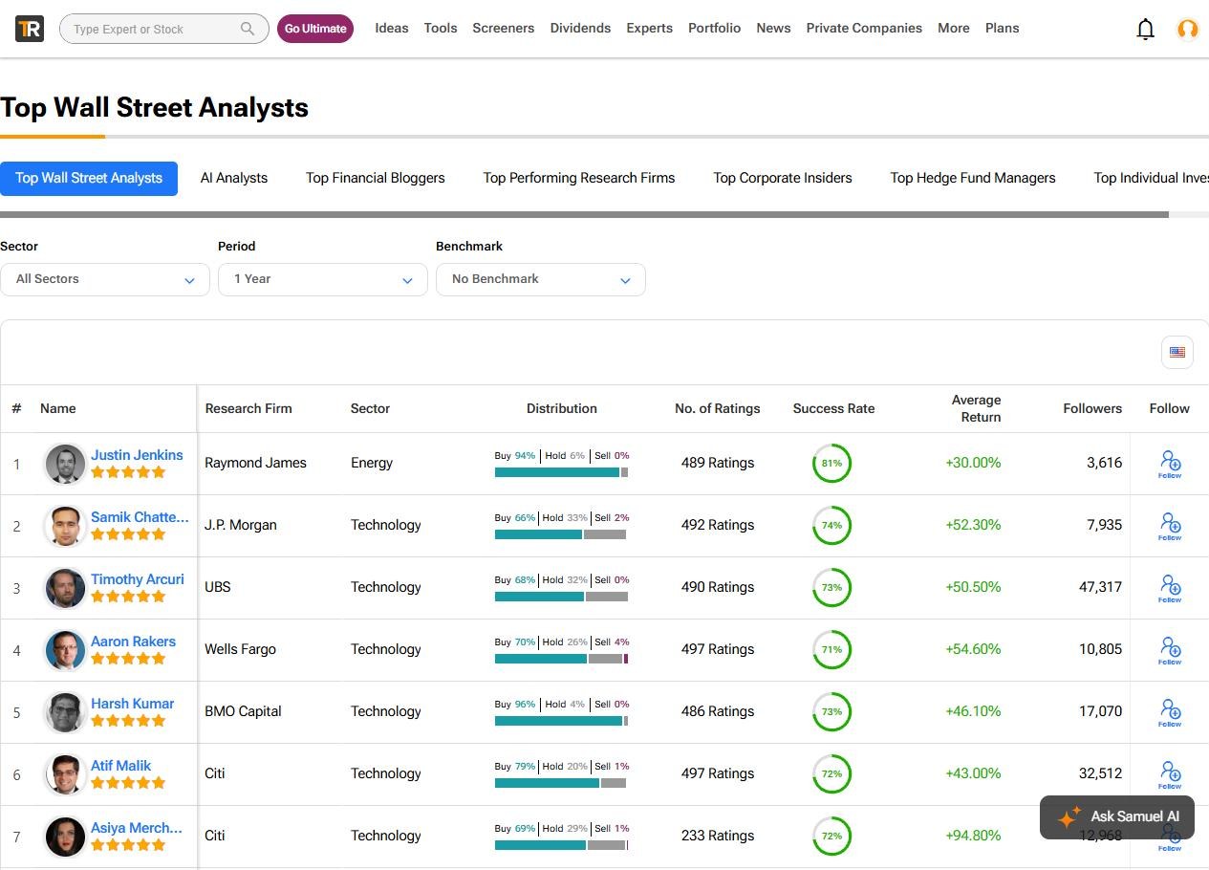Screen dimensions: 1209x870
Task: Sort by the No. of Ratings column header
Action: point(718,408)
